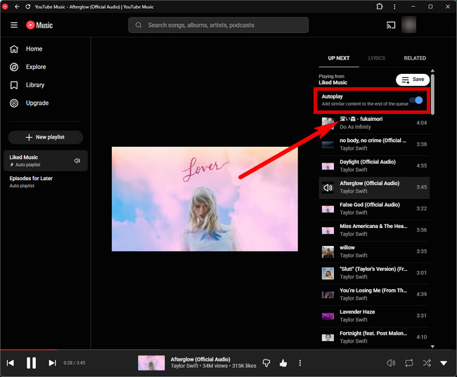The width and height of the screenshot is (457, 377).
Task: Switch to the UP NEXT tab
Action: point(339,58)
